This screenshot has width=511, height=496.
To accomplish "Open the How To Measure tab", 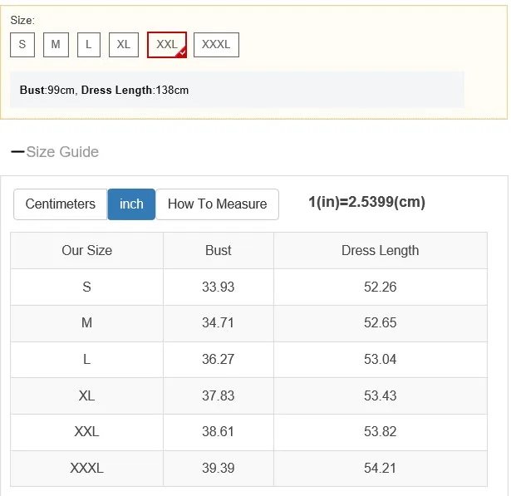I will point(217,204).
